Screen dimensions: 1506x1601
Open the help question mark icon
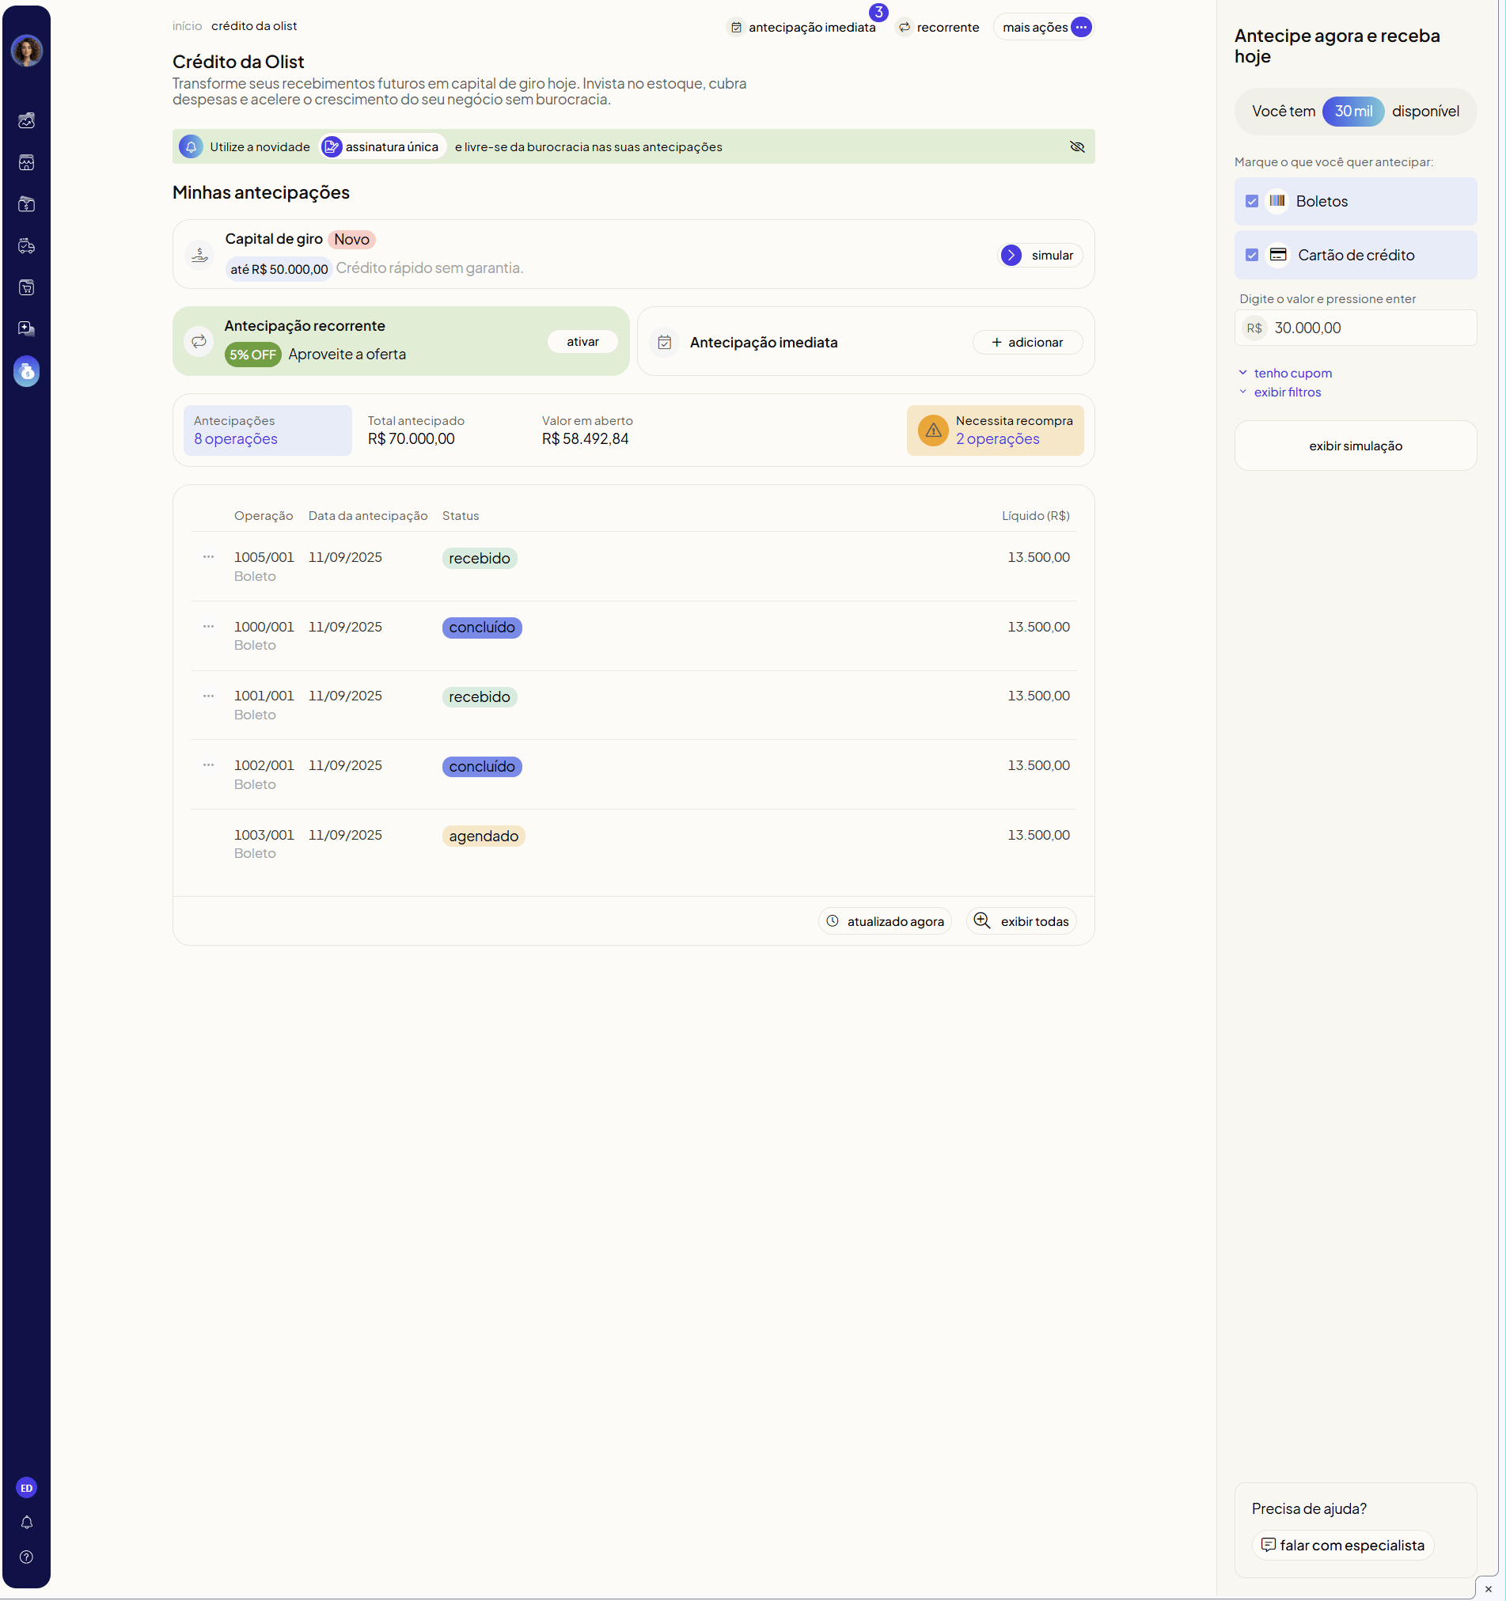point(27,1557)
